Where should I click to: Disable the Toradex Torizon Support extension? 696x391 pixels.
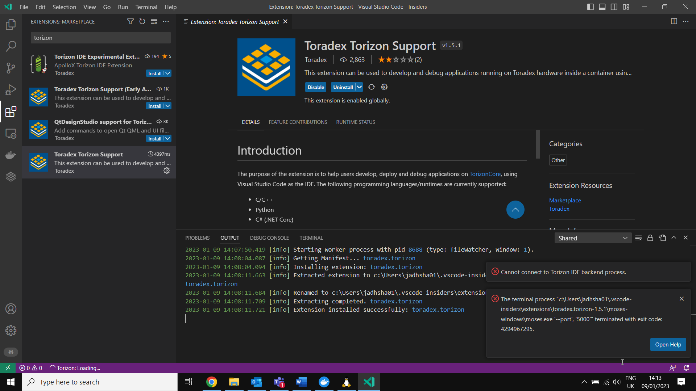316,87
